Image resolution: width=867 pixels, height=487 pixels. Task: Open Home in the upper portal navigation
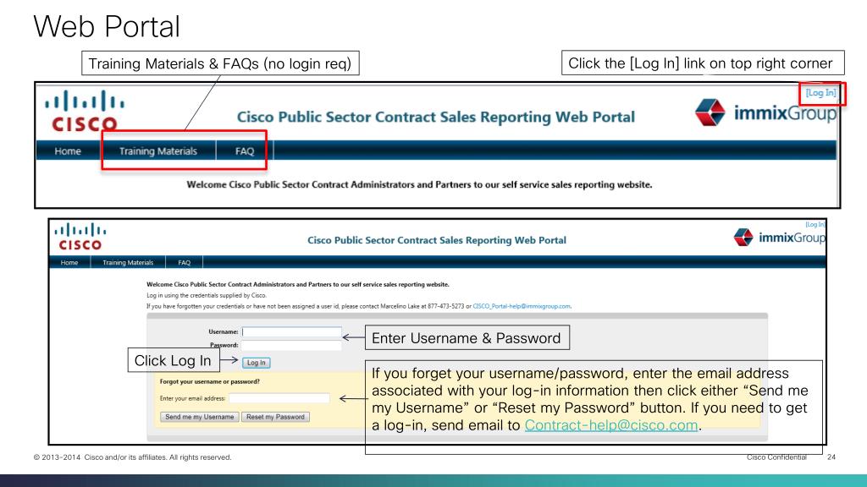tap(68, 150)
